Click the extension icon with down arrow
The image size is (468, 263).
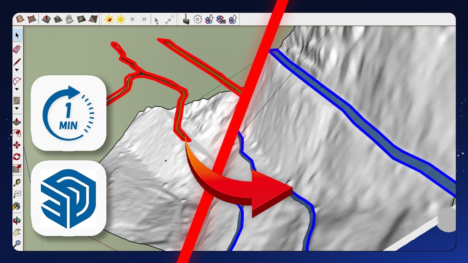(x=210, y=19)
